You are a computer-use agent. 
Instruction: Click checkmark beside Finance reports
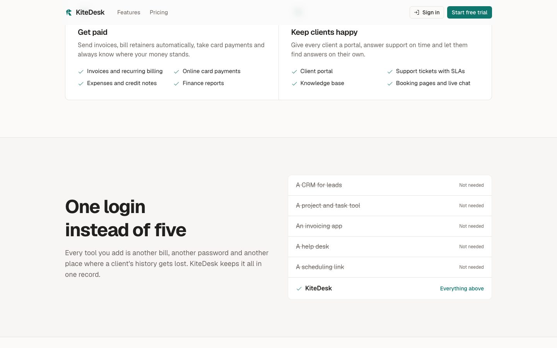tap(176, 84)
